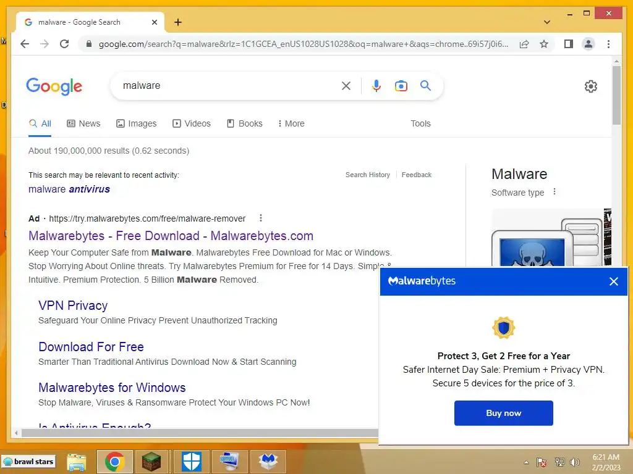This screenshot has height=474, width=633.
Task: Expand the More search categories
Action: (291, 123)
